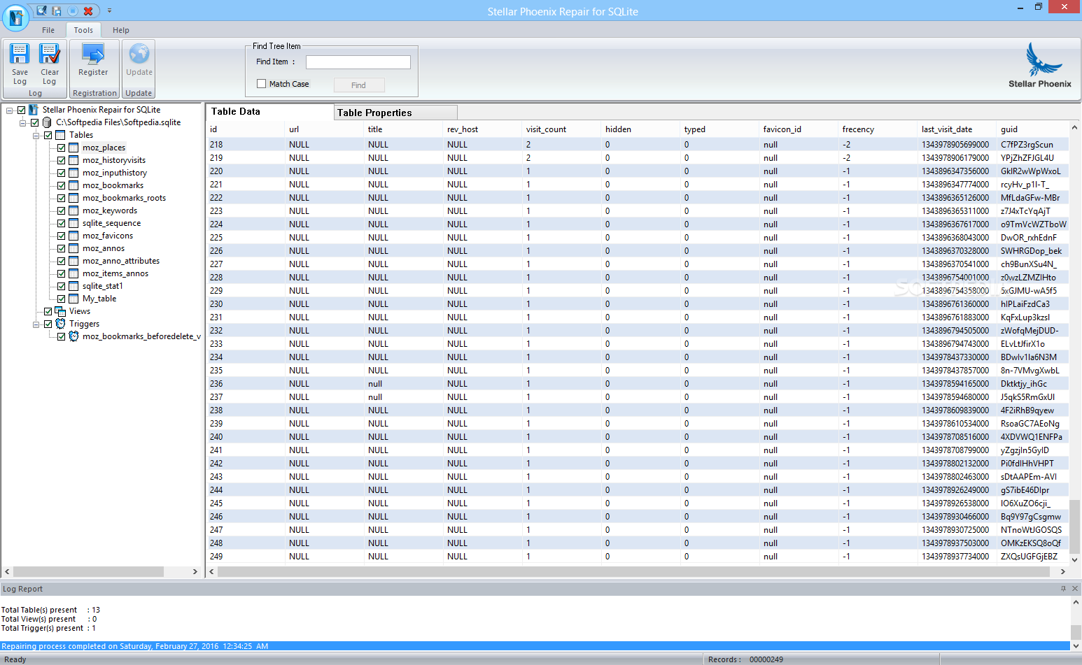
Task: Collapse the Triggers tree node
Action: [36, 324]
